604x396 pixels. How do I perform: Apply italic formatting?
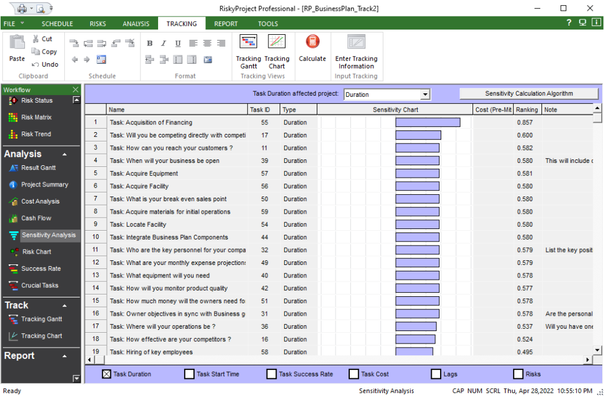tap(163, 43)
